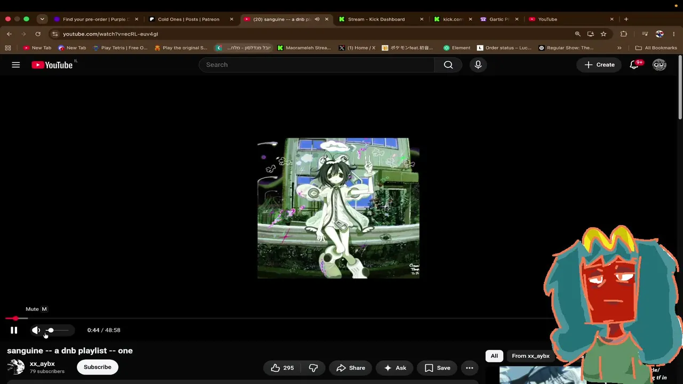Image resolution: width=683 pixels, height=384 pixels.
Task: Switch to Cold Ones Patreon tab
Action: click(x=188, y=19)
